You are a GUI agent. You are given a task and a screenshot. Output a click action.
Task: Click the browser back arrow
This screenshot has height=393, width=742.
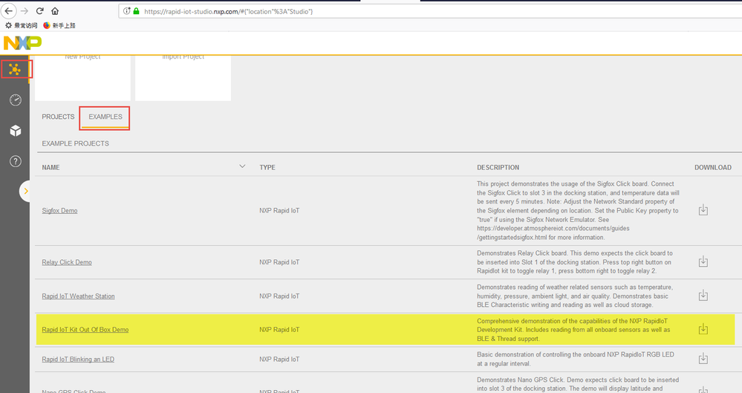pos(8,10)
